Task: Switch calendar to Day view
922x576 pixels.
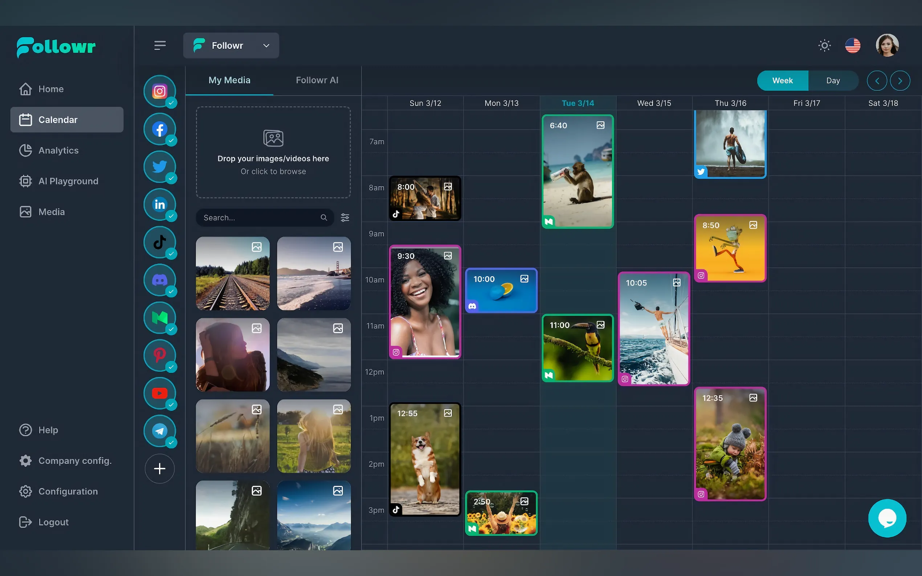Action: point(833,81)
